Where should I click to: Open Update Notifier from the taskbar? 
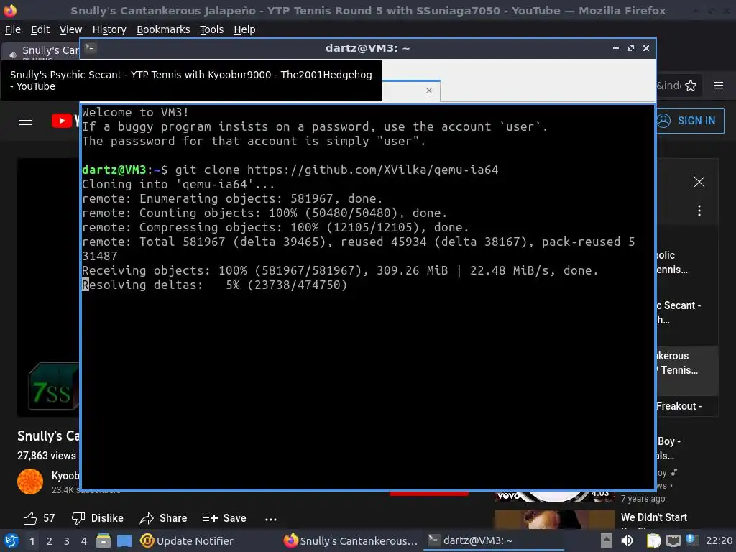(x=187, y=540)
